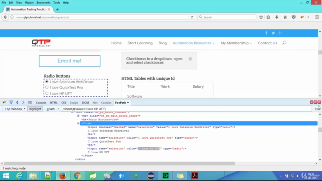
Task: Open Facebook link in blue header
Action: click(266, 33)
